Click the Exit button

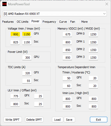coord(99,120)
